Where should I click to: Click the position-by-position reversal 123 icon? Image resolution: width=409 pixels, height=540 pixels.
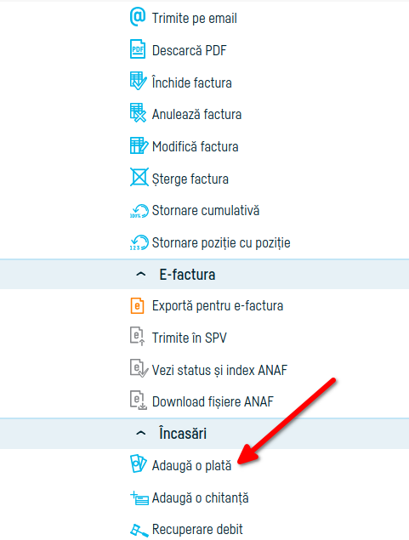(x=139, y=242)
